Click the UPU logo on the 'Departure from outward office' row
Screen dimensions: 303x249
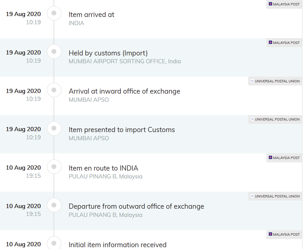pos(252,196)
